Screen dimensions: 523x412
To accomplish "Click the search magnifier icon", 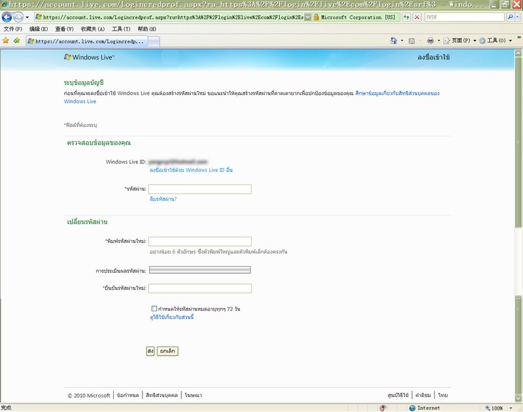I will click(x=510, y=17).
